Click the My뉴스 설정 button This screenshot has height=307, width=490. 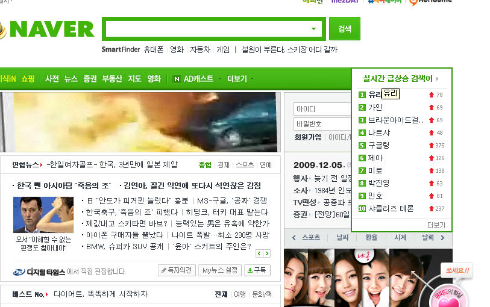coord(220,270)
